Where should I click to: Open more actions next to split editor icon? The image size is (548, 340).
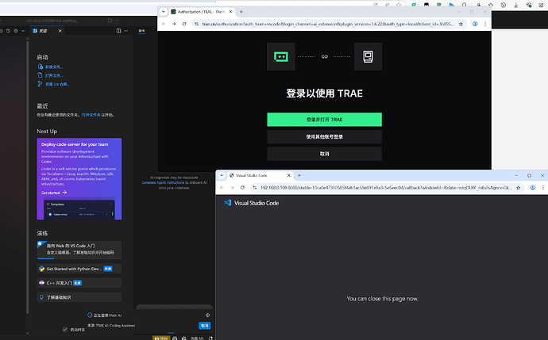pos(126,31)
